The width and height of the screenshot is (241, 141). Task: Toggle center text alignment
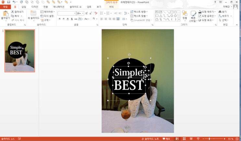[x=106, y=19]
